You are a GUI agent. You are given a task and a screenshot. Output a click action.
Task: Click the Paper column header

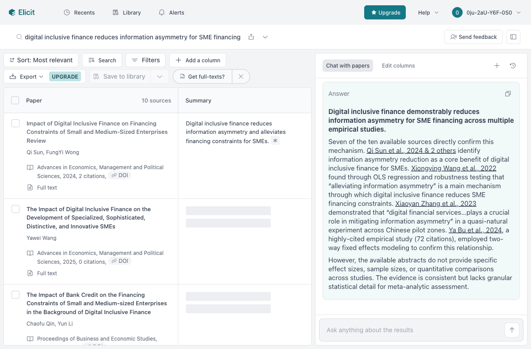[34, 100]
